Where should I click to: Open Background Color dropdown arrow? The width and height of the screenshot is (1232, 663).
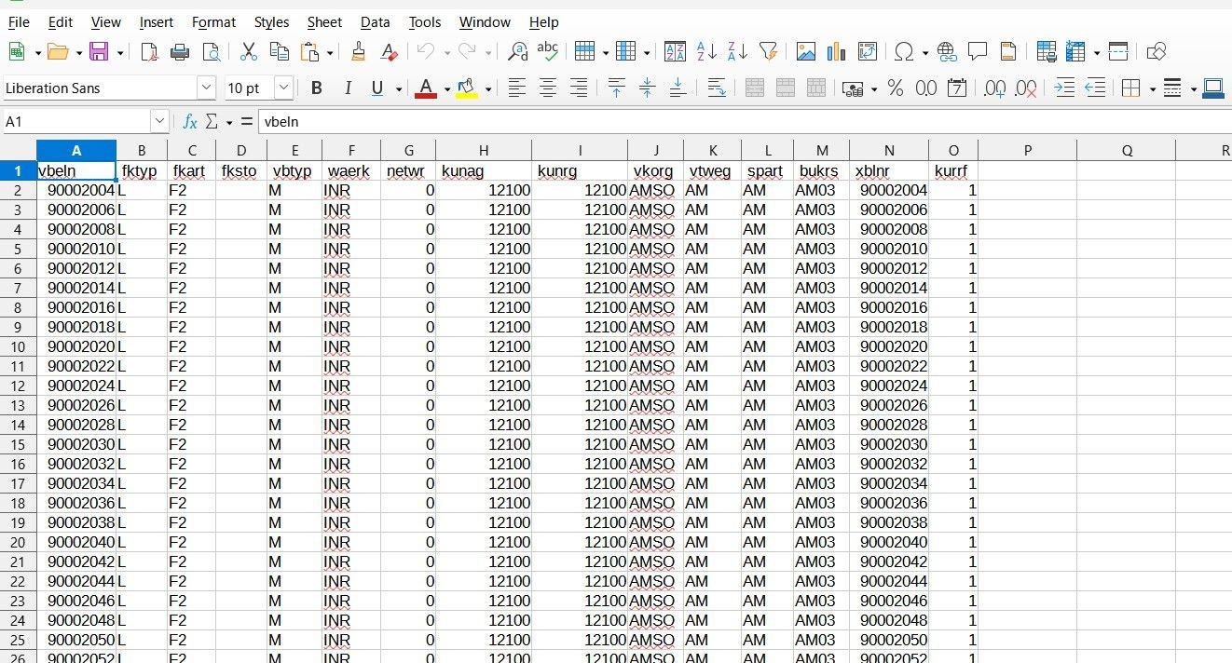coord(487,89)
